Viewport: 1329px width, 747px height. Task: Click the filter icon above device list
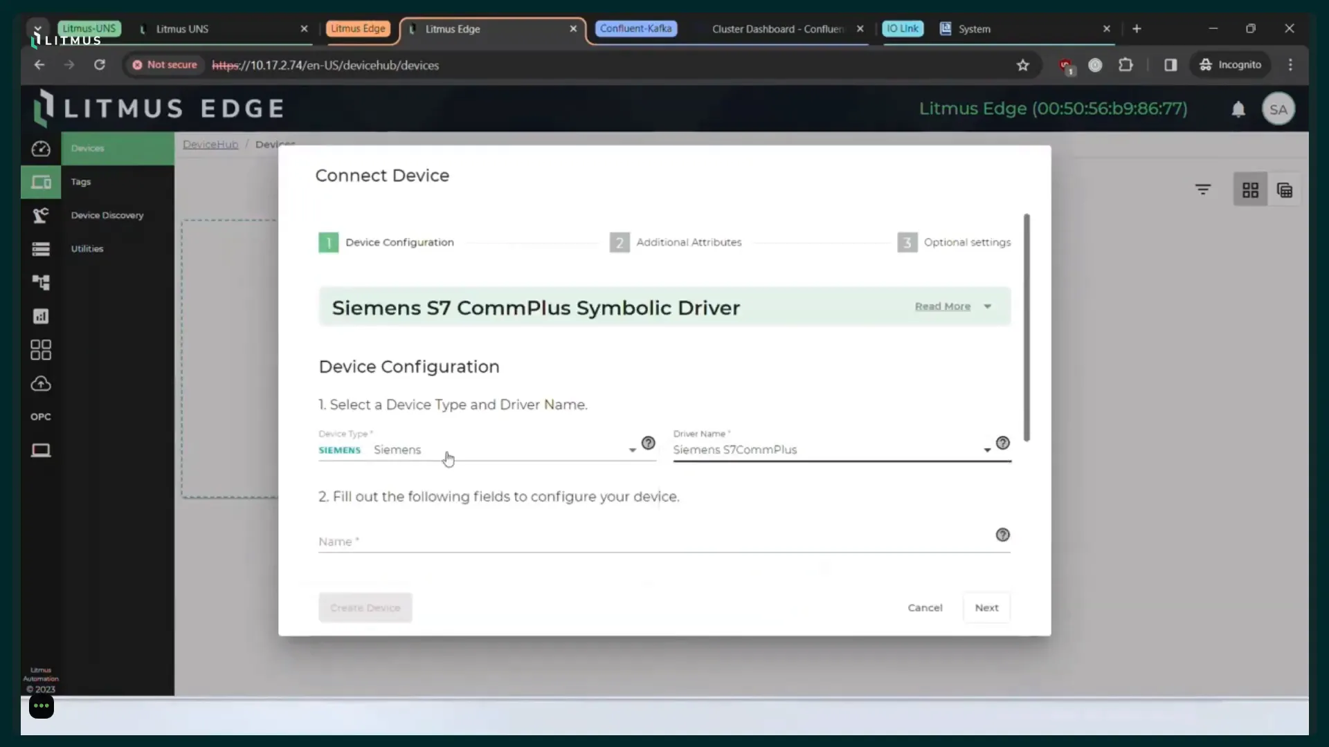[1203, 190]
